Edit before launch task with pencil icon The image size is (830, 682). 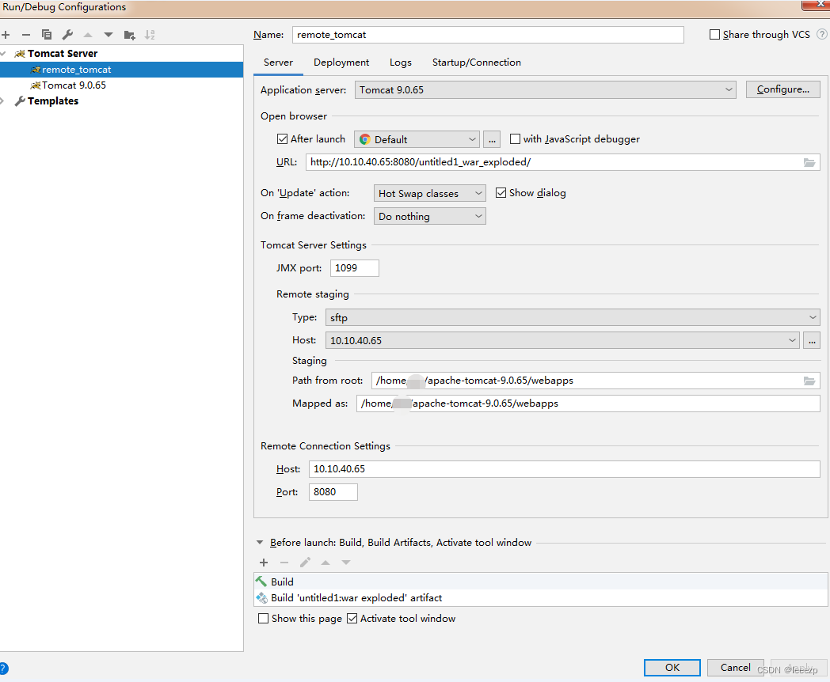(305, 563)
